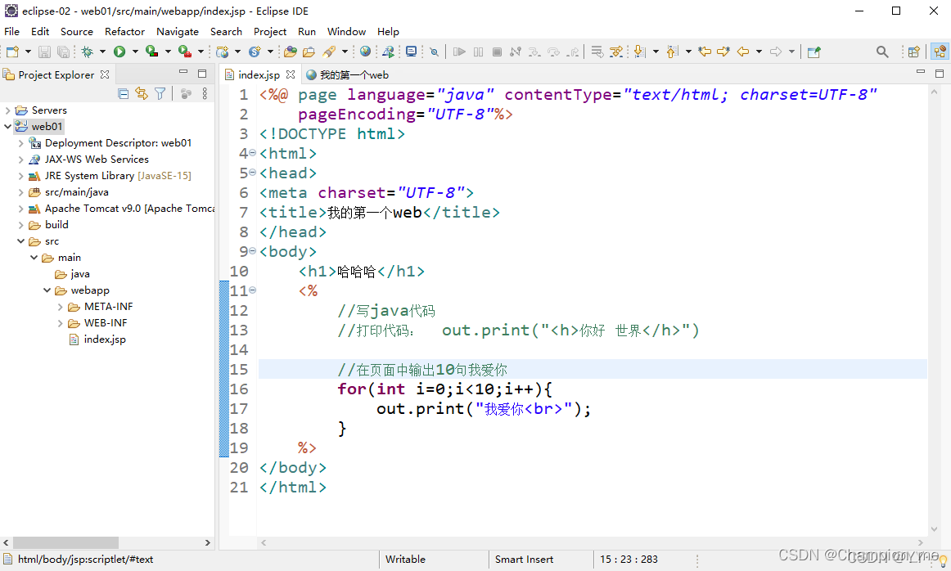The width and height of the screenshot is (951, 571).
Task: Collapse the web01 project node
Action: point(7,127)
